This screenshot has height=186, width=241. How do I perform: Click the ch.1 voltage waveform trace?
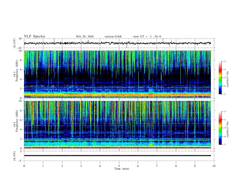(x=117, y=43)
